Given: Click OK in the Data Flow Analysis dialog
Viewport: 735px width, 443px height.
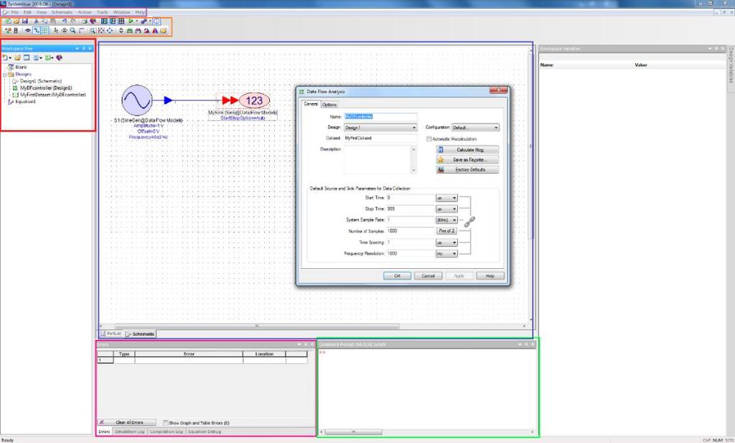Looking at the screenshot, I should point(397,276).
